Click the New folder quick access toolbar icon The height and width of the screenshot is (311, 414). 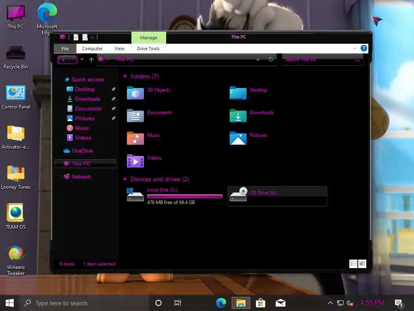tap(85, 37)
